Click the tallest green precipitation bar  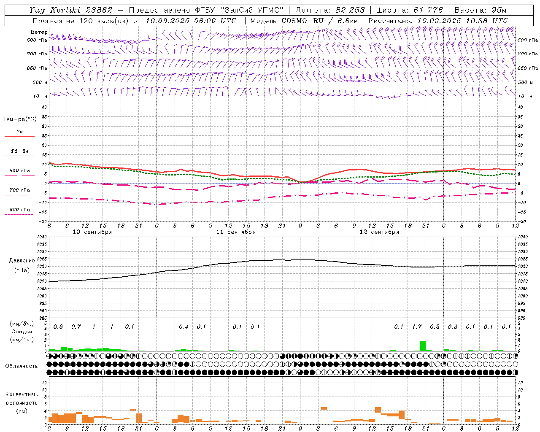coord(423,346)
